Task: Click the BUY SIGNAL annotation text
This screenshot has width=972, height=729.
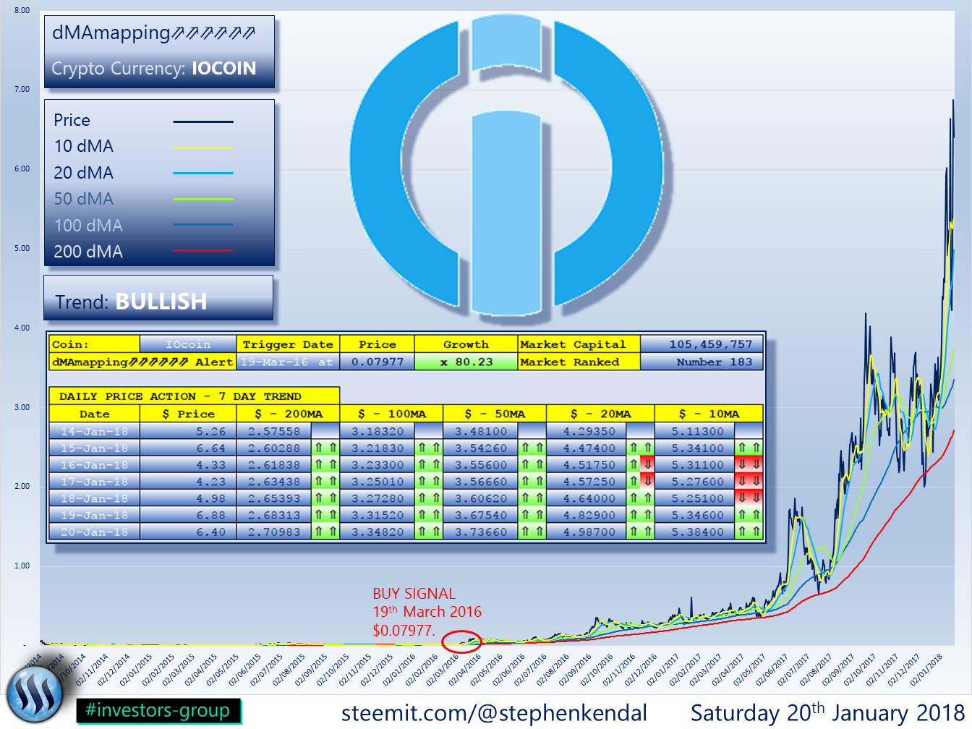Action: 427,612
